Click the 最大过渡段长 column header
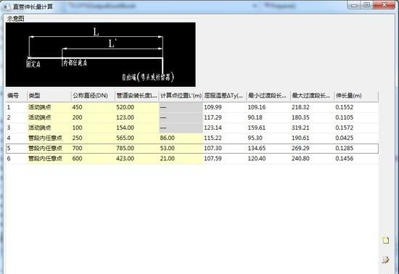Image resolution: width=399 pixels, height=274 pixels. click(x=312, y=96)
